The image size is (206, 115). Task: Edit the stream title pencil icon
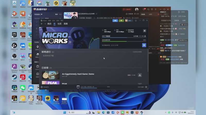click(x=96, y=14)
